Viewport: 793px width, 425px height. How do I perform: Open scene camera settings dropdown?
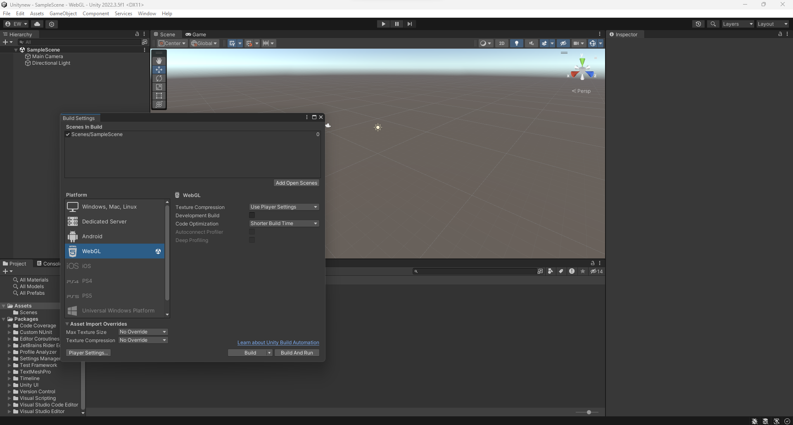579,43
